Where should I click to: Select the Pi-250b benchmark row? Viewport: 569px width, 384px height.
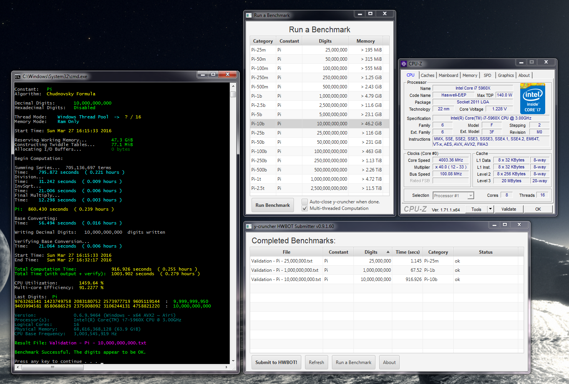tap(319, 161)
